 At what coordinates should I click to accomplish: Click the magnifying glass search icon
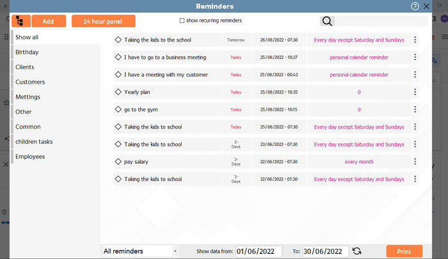click(x=327, y=21)
